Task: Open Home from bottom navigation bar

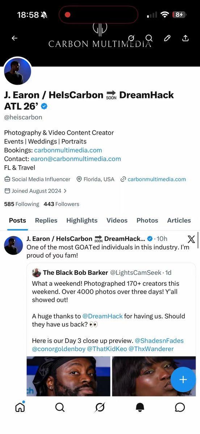Action: tap(20, 407)
